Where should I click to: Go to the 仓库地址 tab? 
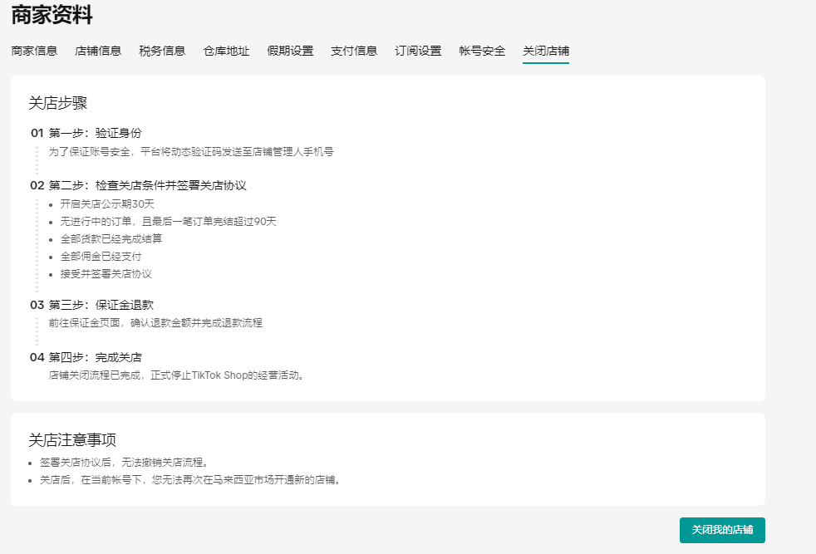pos(226,51)
